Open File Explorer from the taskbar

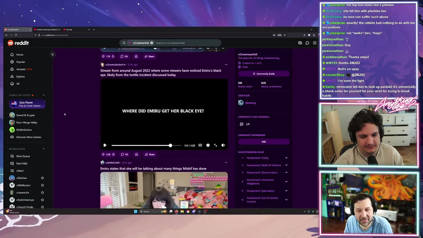click(x=182, y=212)
